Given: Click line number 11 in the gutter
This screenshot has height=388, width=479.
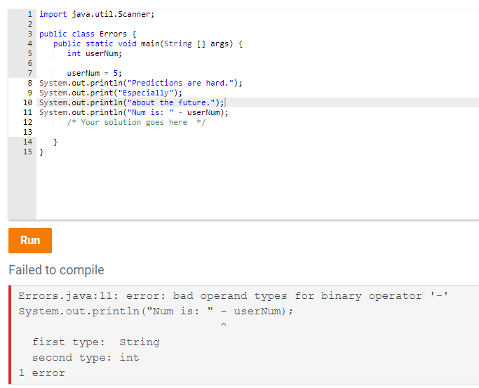Looking at the screenshot, I should click(27, 112).
